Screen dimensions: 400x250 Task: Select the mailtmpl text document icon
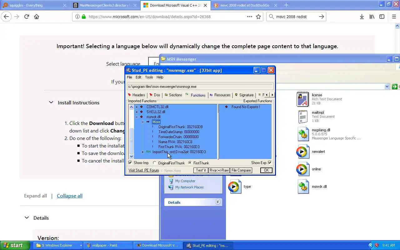302,117
